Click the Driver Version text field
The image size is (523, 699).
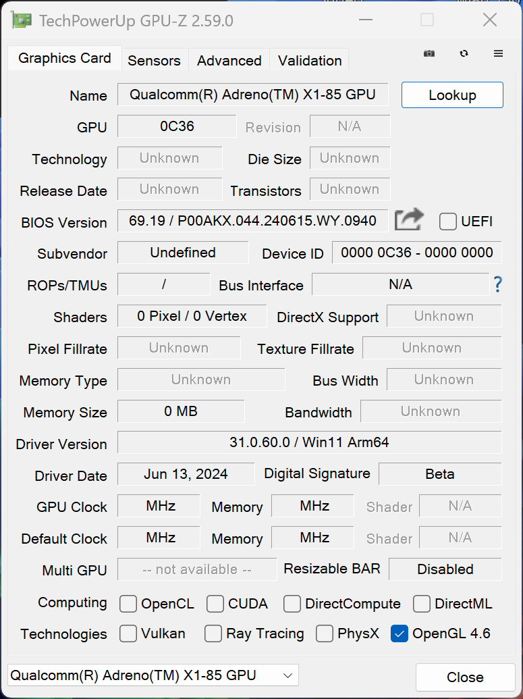pos(309,443)
